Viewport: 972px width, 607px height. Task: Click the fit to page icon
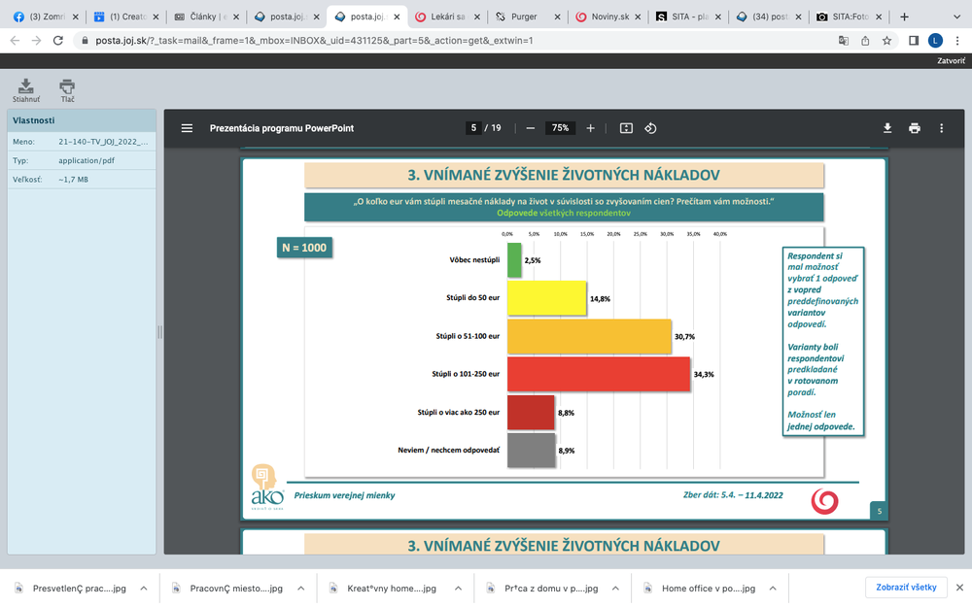tap(626, 128)
